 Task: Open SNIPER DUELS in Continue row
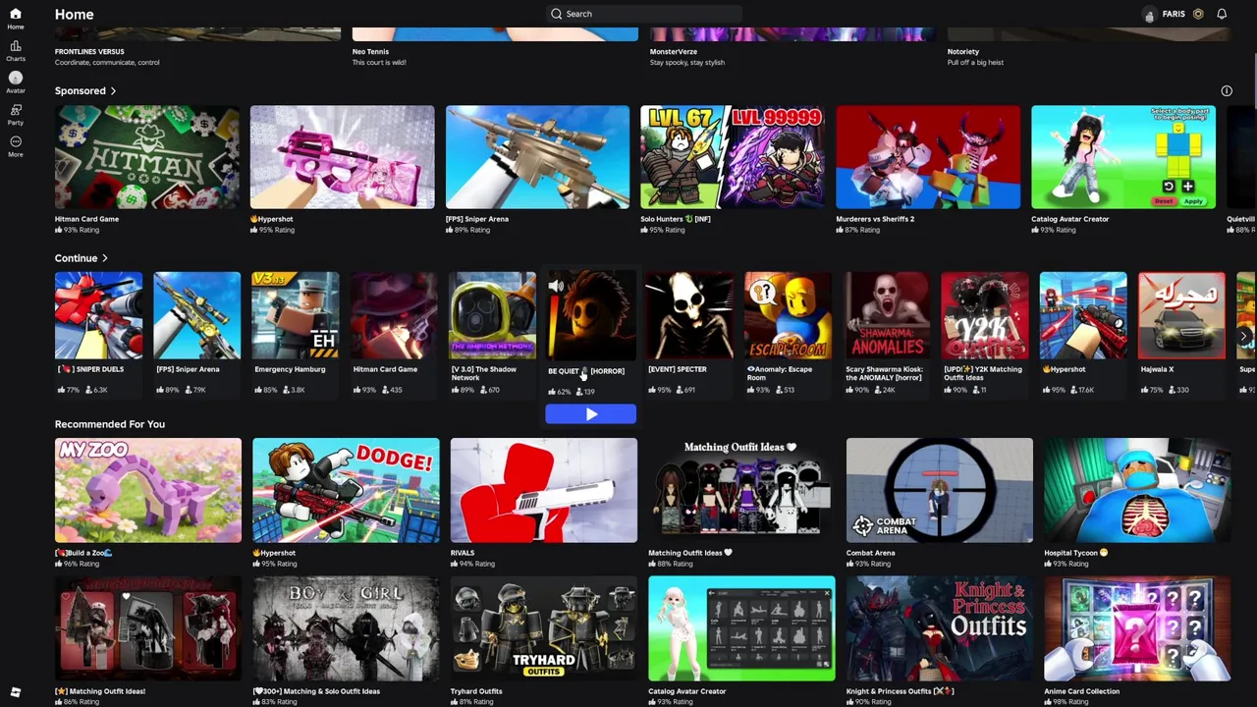98,315
